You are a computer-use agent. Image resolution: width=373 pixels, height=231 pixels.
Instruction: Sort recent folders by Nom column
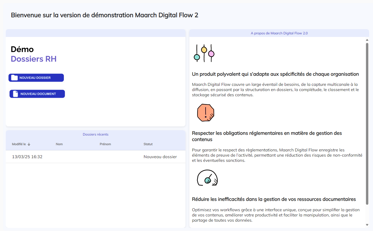click(x=59, y=144)
